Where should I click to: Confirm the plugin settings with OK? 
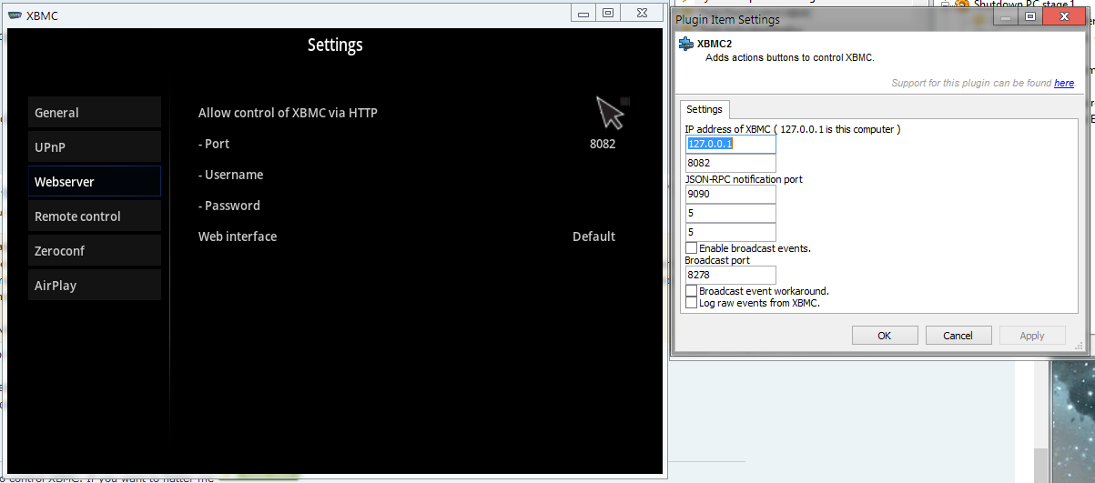[x=885, y=336]
